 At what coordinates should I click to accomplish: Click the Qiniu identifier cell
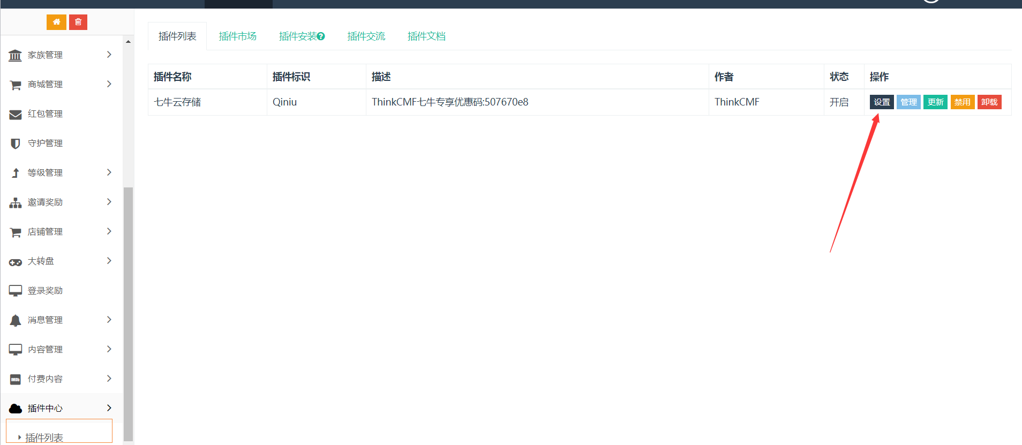[317, 102]
